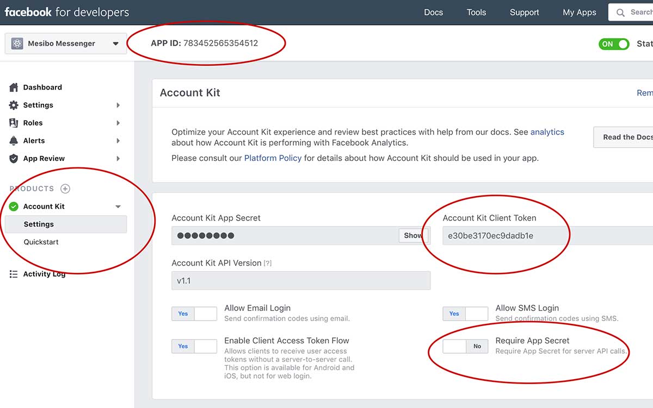This screenshot has width=653, height=408.
Task: Click the Account Kit Client Token label
Action: click(x=489, y=218)
